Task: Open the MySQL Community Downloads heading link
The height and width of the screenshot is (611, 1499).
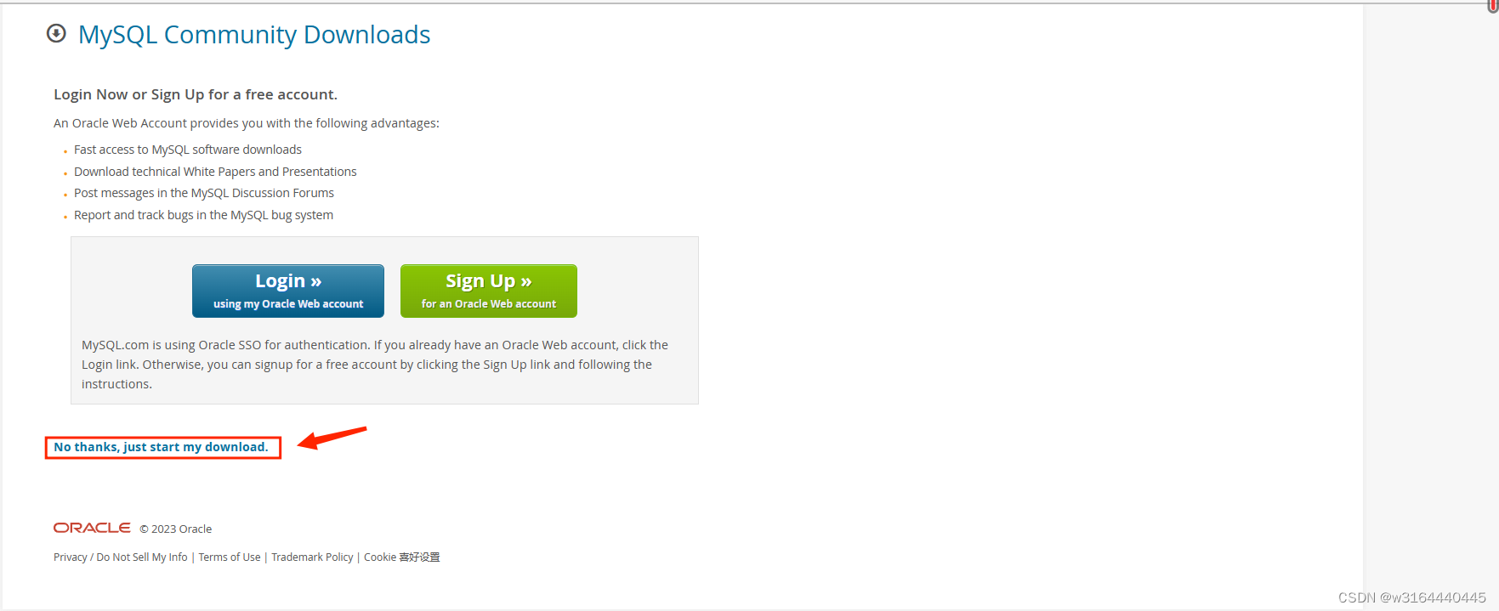Action: [254, 35]
